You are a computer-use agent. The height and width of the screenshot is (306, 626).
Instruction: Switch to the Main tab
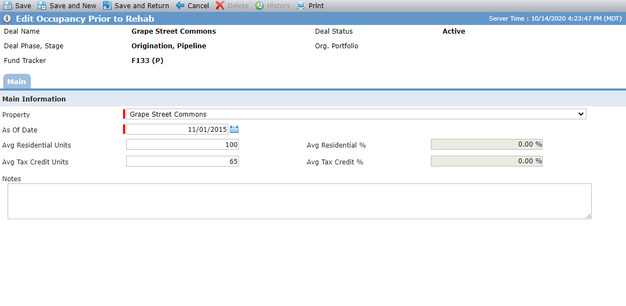tap(16, 81)
